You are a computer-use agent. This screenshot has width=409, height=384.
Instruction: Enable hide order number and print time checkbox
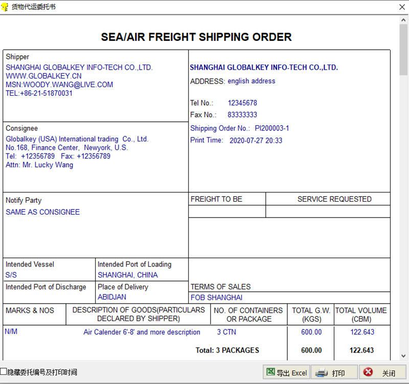pyautogui.click(x=4, y=372)
